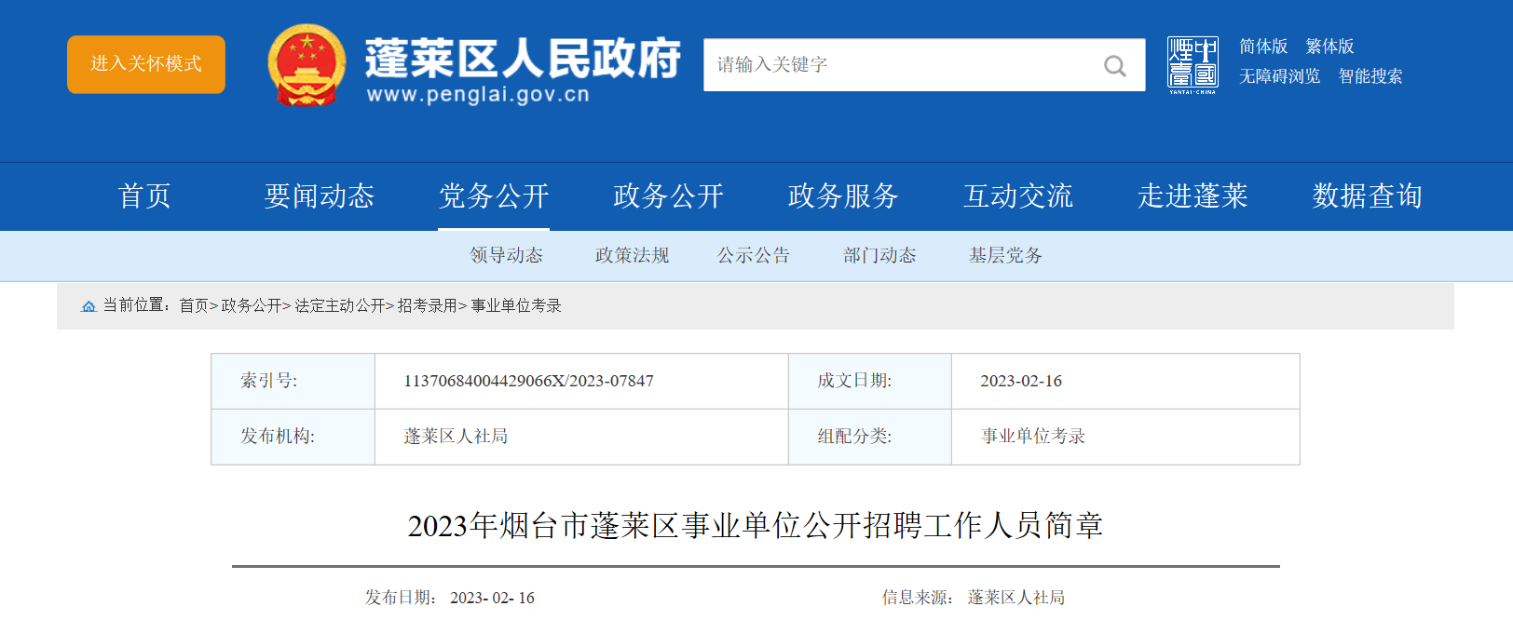Open 互动交流 navigation item
The image size is (1513, 620).
pyautogui.click(x=1018, y=195)
